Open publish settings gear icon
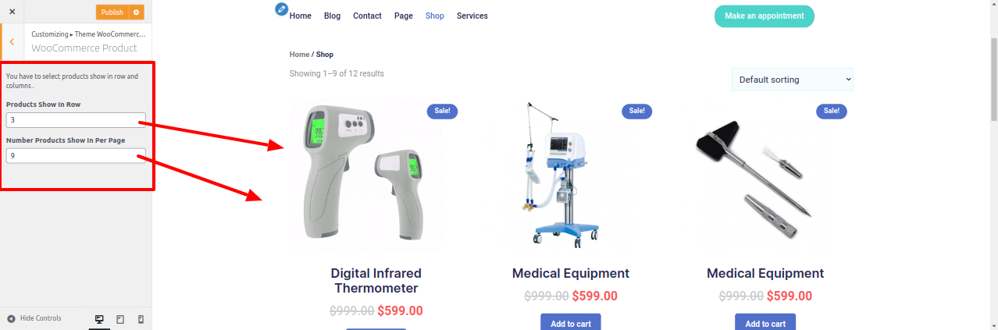 [x=137, y=12]
